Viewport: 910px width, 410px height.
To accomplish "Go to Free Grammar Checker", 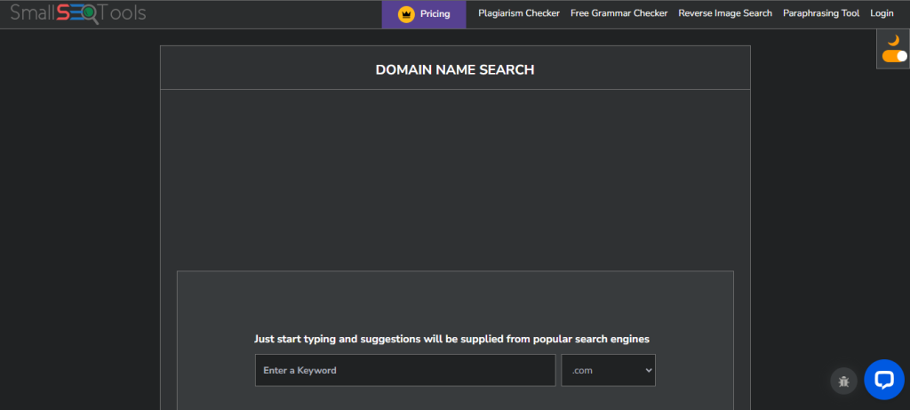I will (x=619, y=13).
